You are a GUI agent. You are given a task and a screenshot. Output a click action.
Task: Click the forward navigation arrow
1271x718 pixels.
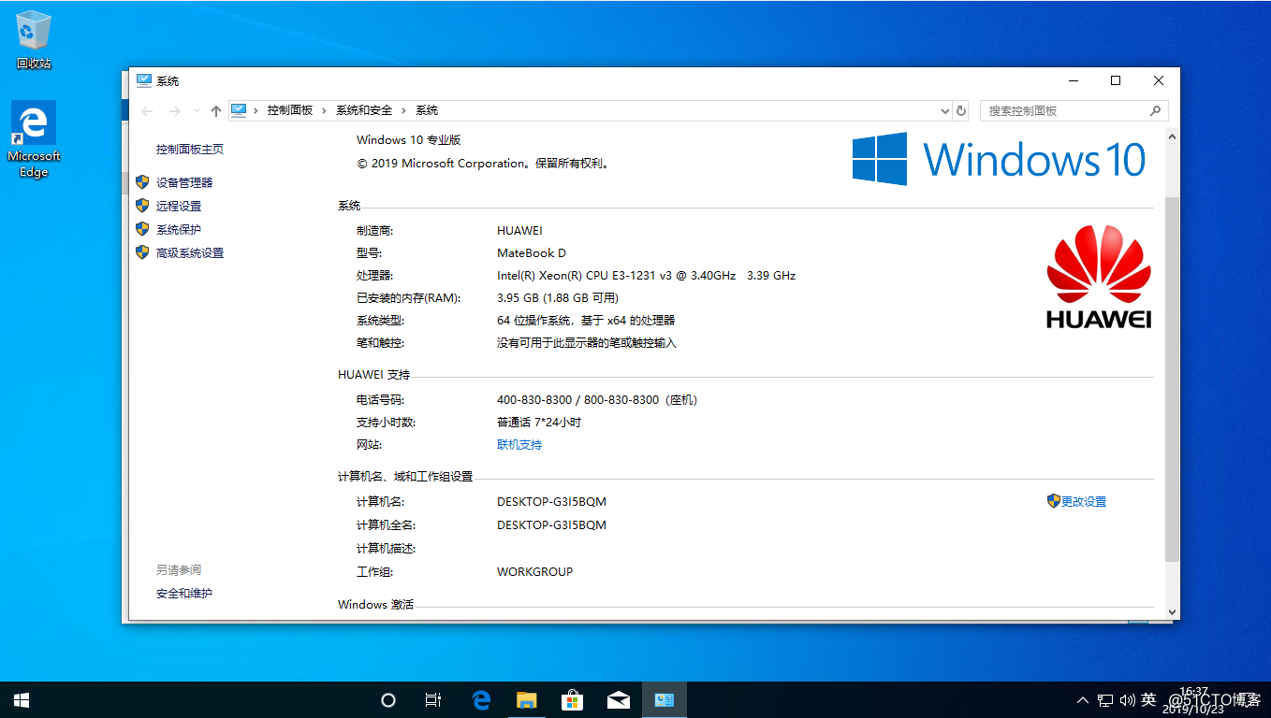(174, 110)
